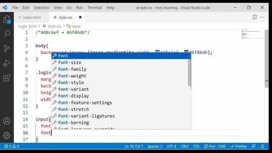Click the Port : 5500 live server
272x153 pixels.
click(x=215, y=146)
